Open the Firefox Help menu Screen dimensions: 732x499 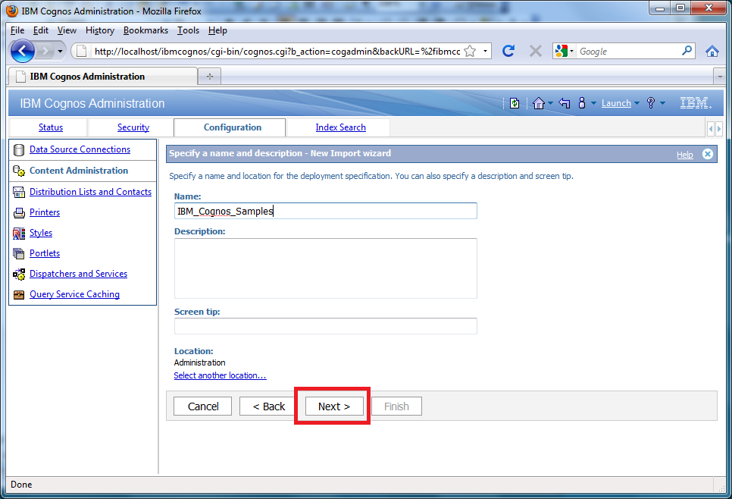pyautogui.click(x=217, y=30)
